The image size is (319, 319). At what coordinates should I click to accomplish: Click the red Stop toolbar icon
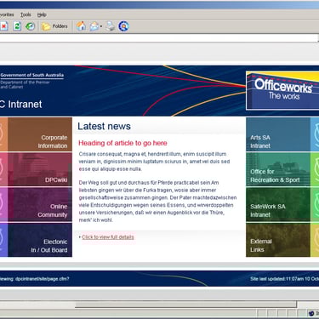[3, 26]
